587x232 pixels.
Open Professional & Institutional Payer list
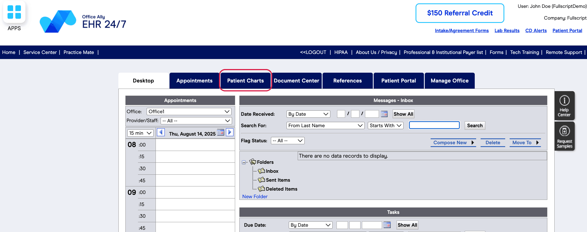click(443, 52)
